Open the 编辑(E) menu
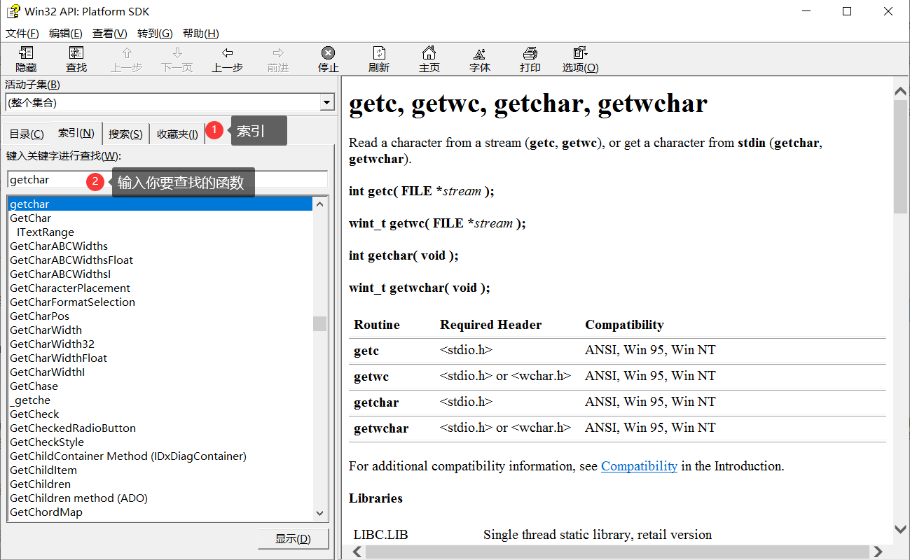Viewport: 910px width, 560px height. 66,34
